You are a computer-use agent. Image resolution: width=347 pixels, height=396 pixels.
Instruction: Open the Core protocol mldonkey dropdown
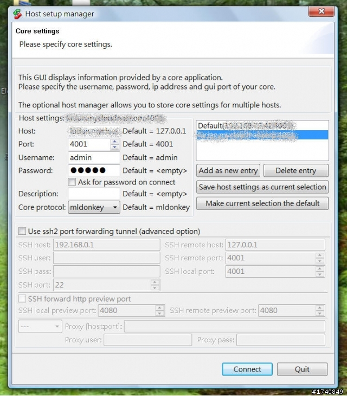click(x=94, y=207)
